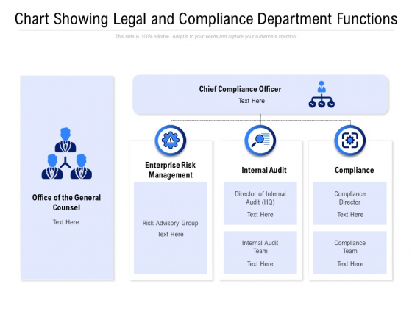The image size is (412, 309).
Task: Select "Text Here" under Compliance Team
Action: point(350,264)
